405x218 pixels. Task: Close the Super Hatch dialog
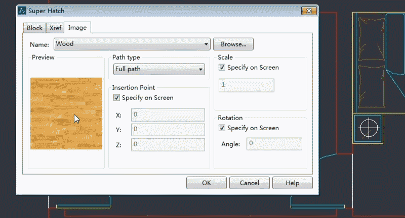click(308, 10)
